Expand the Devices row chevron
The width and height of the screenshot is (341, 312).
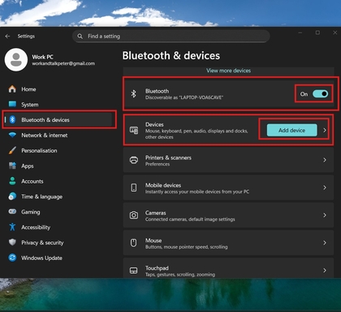pyautogui.click(x=325, y=130)
